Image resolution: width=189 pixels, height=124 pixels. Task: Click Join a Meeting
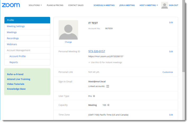click(x=127, y=5)
